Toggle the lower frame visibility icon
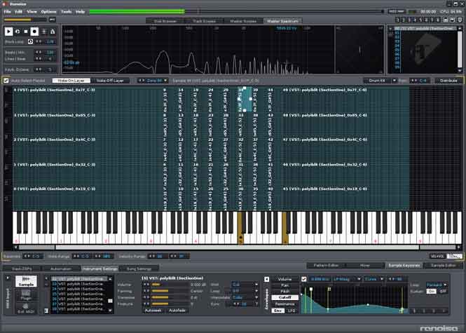 pyautogui.click(x=452, y=20)
